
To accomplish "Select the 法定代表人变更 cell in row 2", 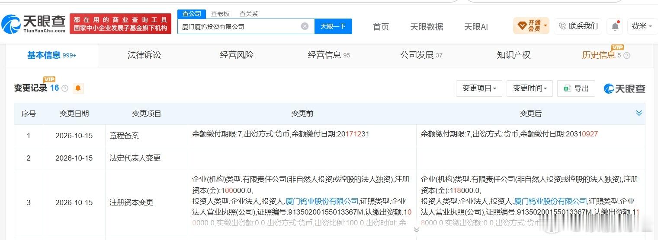I will pyautogui.click(x=147, y=158).
